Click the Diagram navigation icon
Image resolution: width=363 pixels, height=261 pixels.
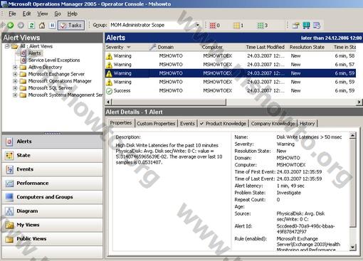click(9, 211)
